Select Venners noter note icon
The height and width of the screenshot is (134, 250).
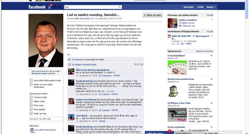pos(31,97)
